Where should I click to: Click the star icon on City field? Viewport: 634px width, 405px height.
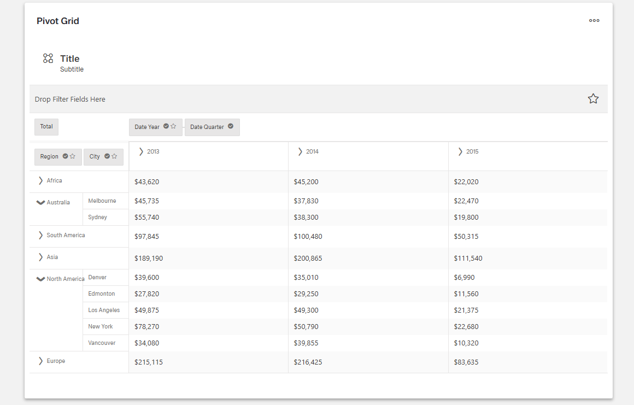coord(115,156)
